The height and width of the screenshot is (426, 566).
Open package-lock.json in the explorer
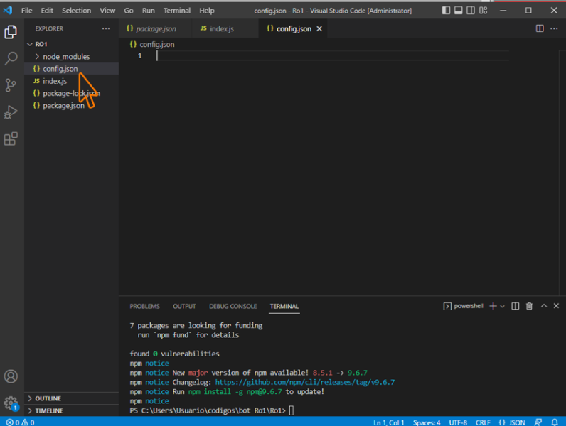70,93
